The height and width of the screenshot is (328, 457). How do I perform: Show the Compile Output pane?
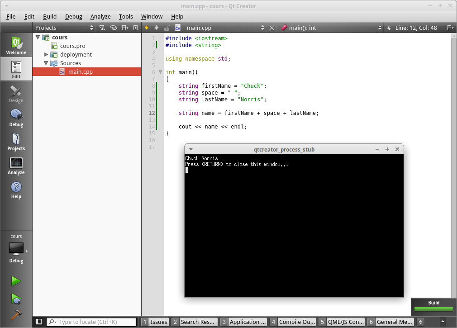(293, 322)
